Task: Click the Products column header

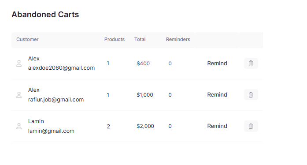Action: [115, 39]
